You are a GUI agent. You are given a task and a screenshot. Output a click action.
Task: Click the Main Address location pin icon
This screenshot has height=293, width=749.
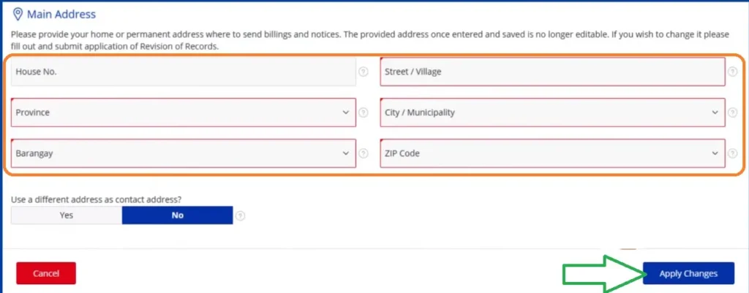18,14
